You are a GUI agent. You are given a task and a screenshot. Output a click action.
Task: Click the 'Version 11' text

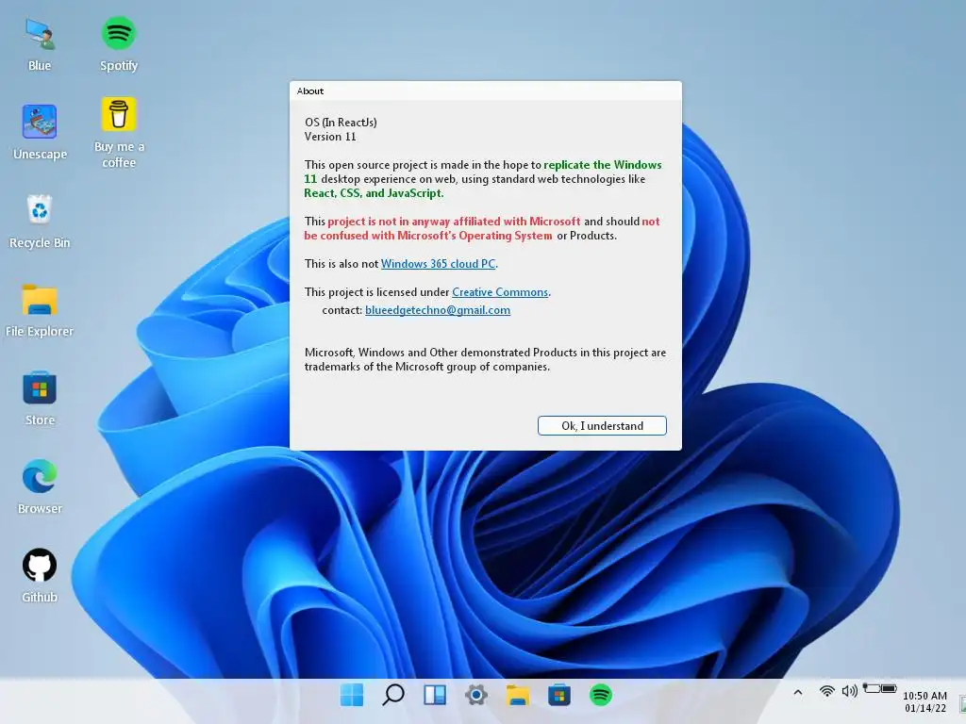330,137
